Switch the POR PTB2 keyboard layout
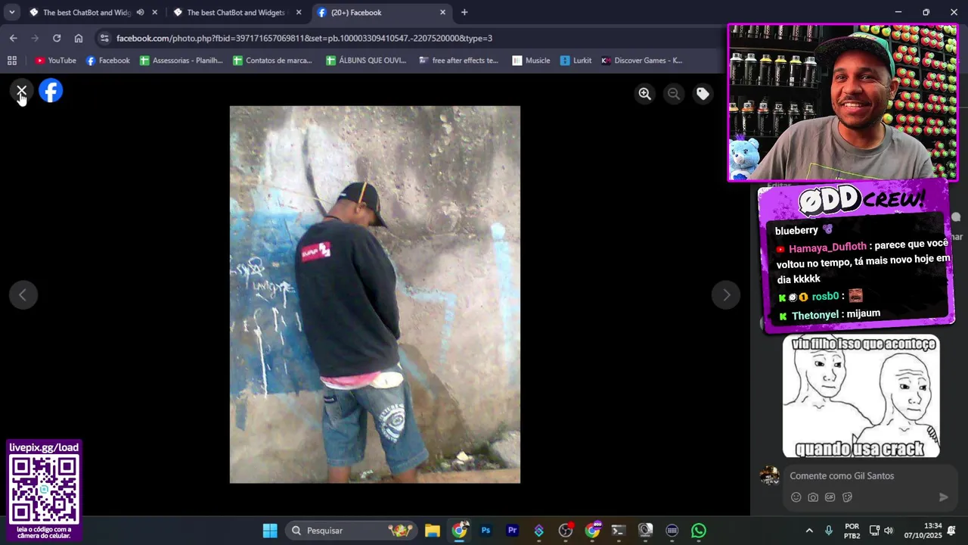Screen dimensions: 968x545 point(852,531)
